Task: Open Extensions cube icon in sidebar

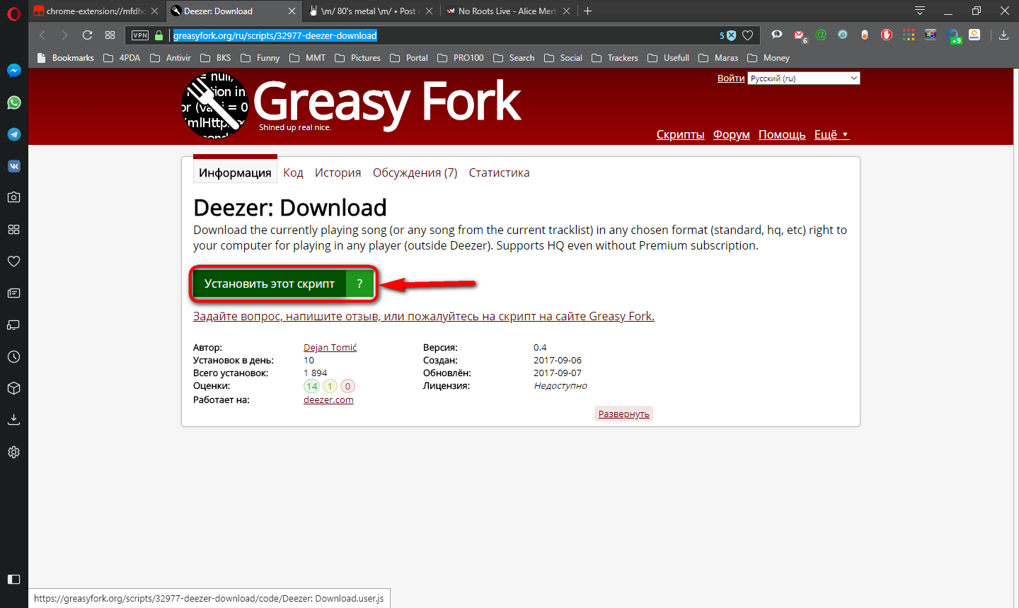Action: pos(13,388)
